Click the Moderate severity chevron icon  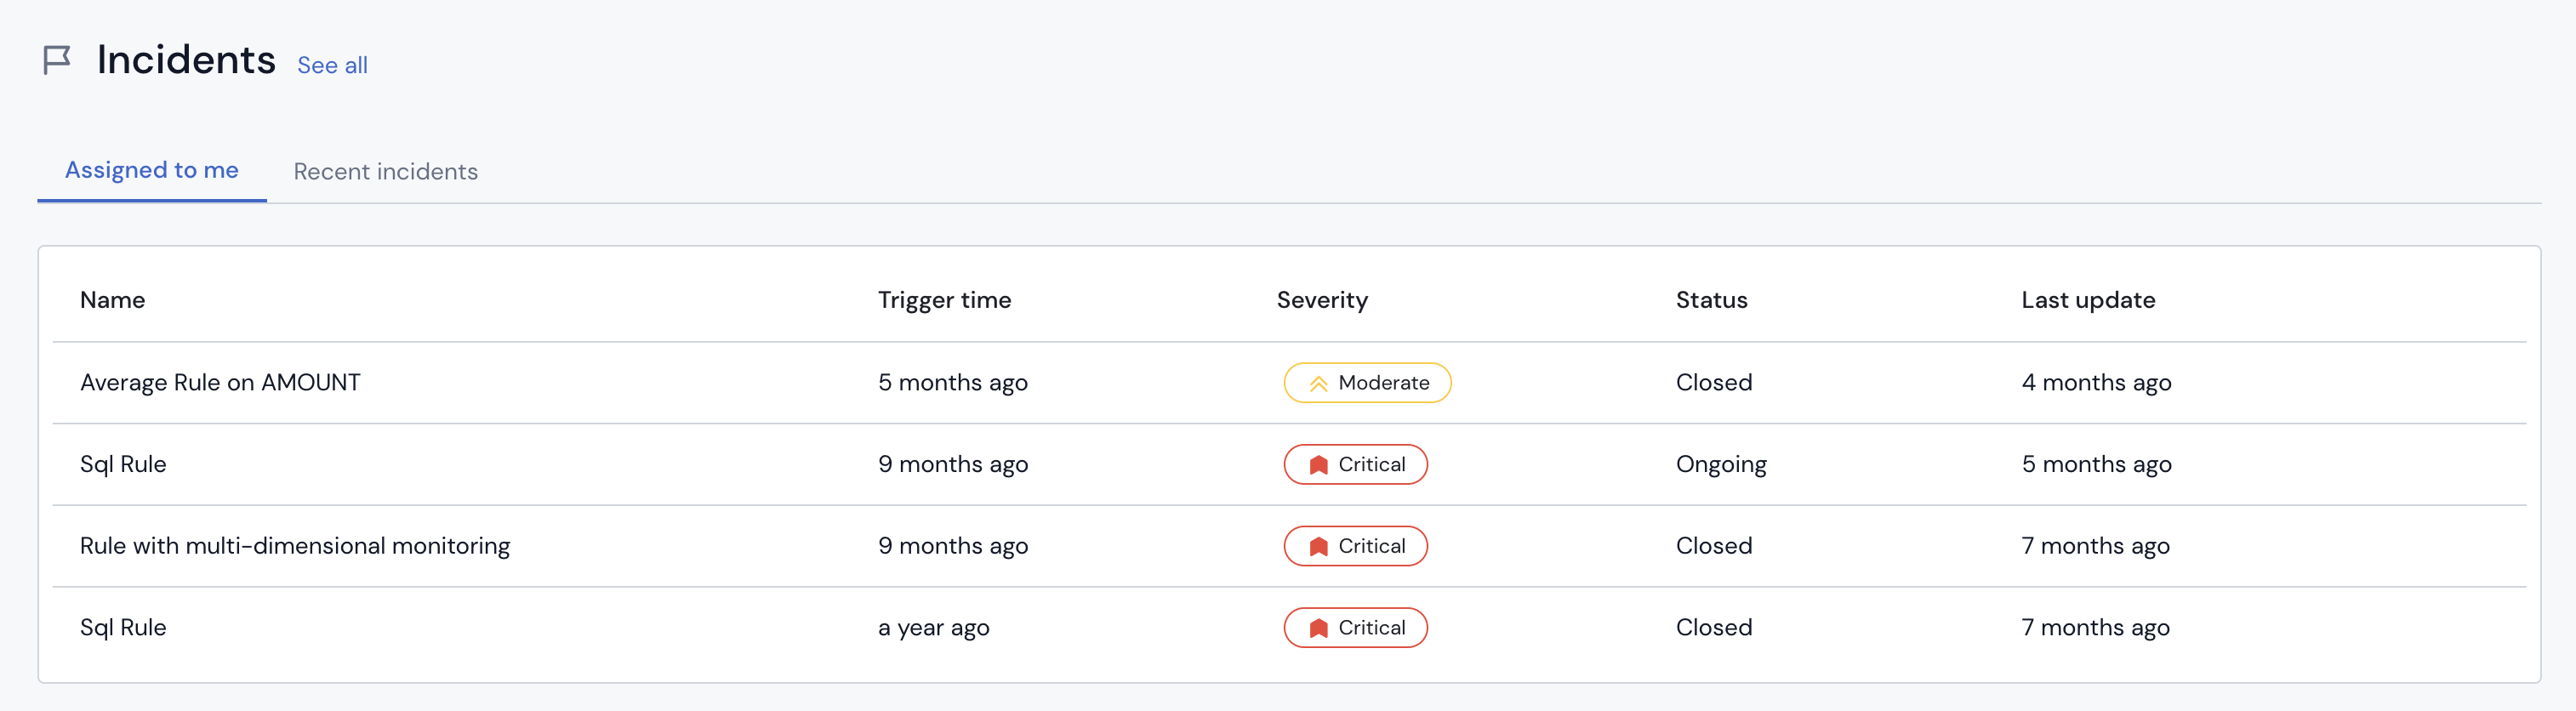pos(1318,383)
